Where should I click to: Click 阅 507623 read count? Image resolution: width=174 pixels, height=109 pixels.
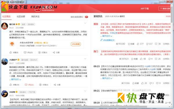pyautogui.click(x=124, y=59)
